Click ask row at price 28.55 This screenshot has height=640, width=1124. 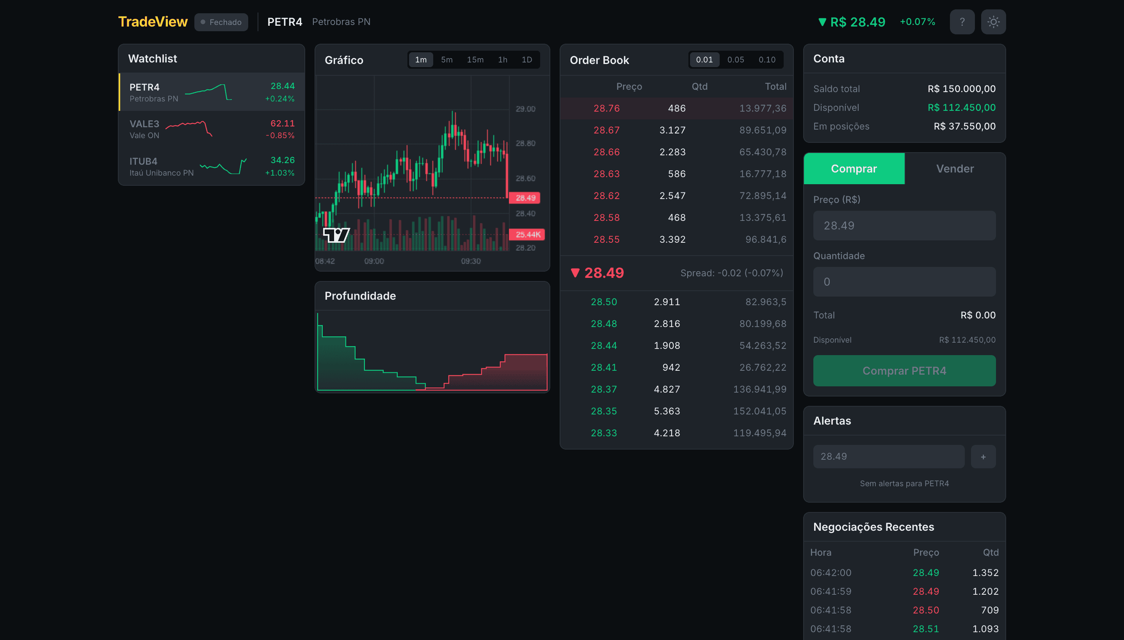[x=676, y=240]
